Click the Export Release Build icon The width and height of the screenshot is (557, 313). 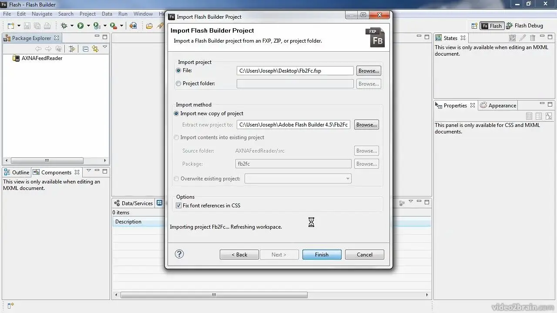[x=133, y=26]
